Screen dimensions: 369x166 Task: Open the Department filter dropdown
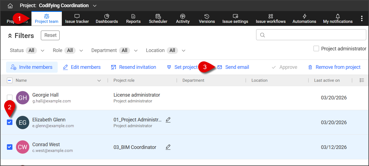click(136, 50)
